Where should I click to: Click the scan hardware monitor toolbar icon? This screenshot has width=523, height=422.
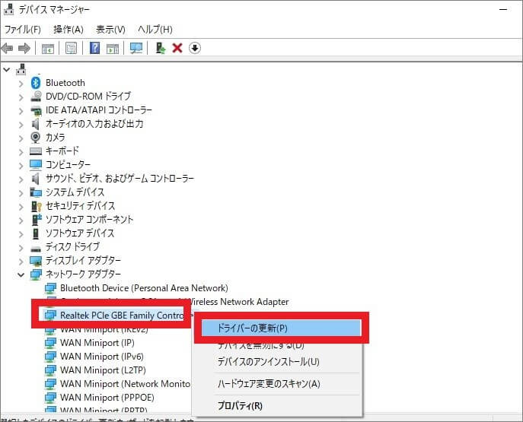pyautogui.click(x=136, y=49)
